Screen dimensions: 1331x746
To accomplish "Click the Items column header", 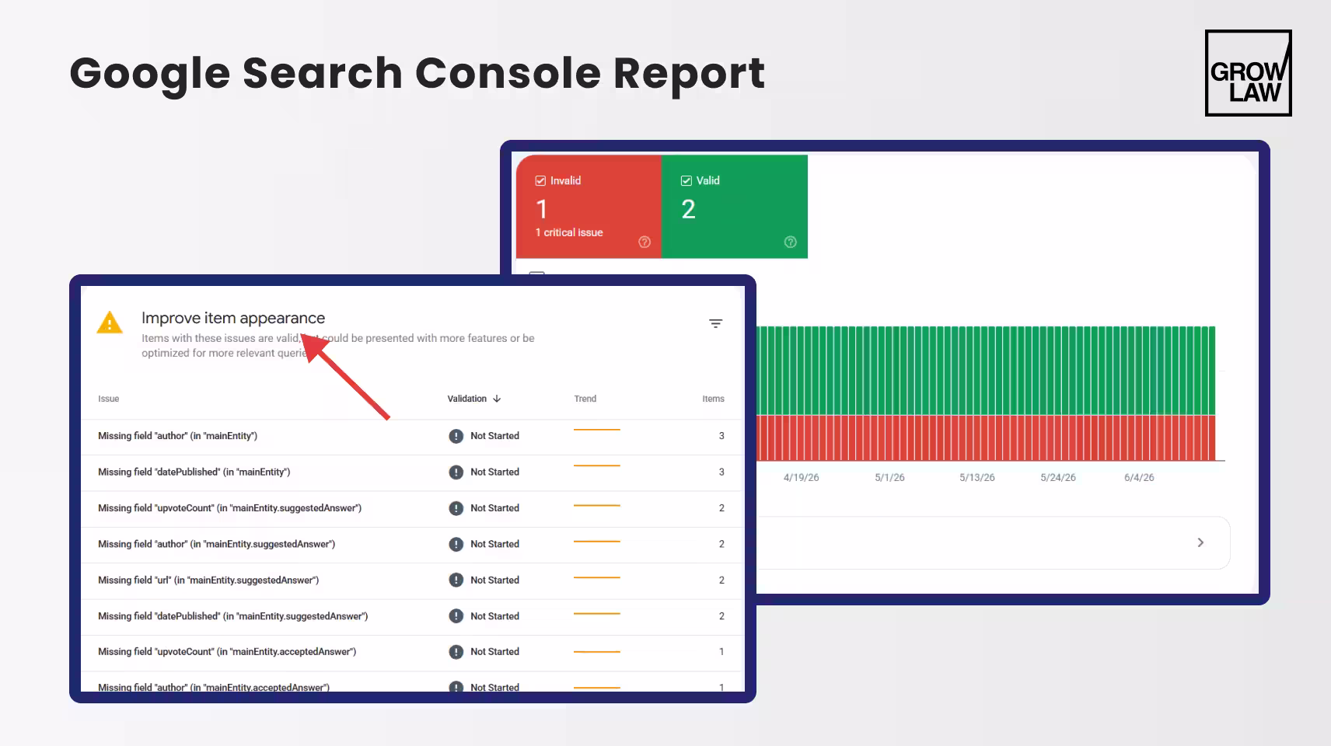I will coord(713,399).
